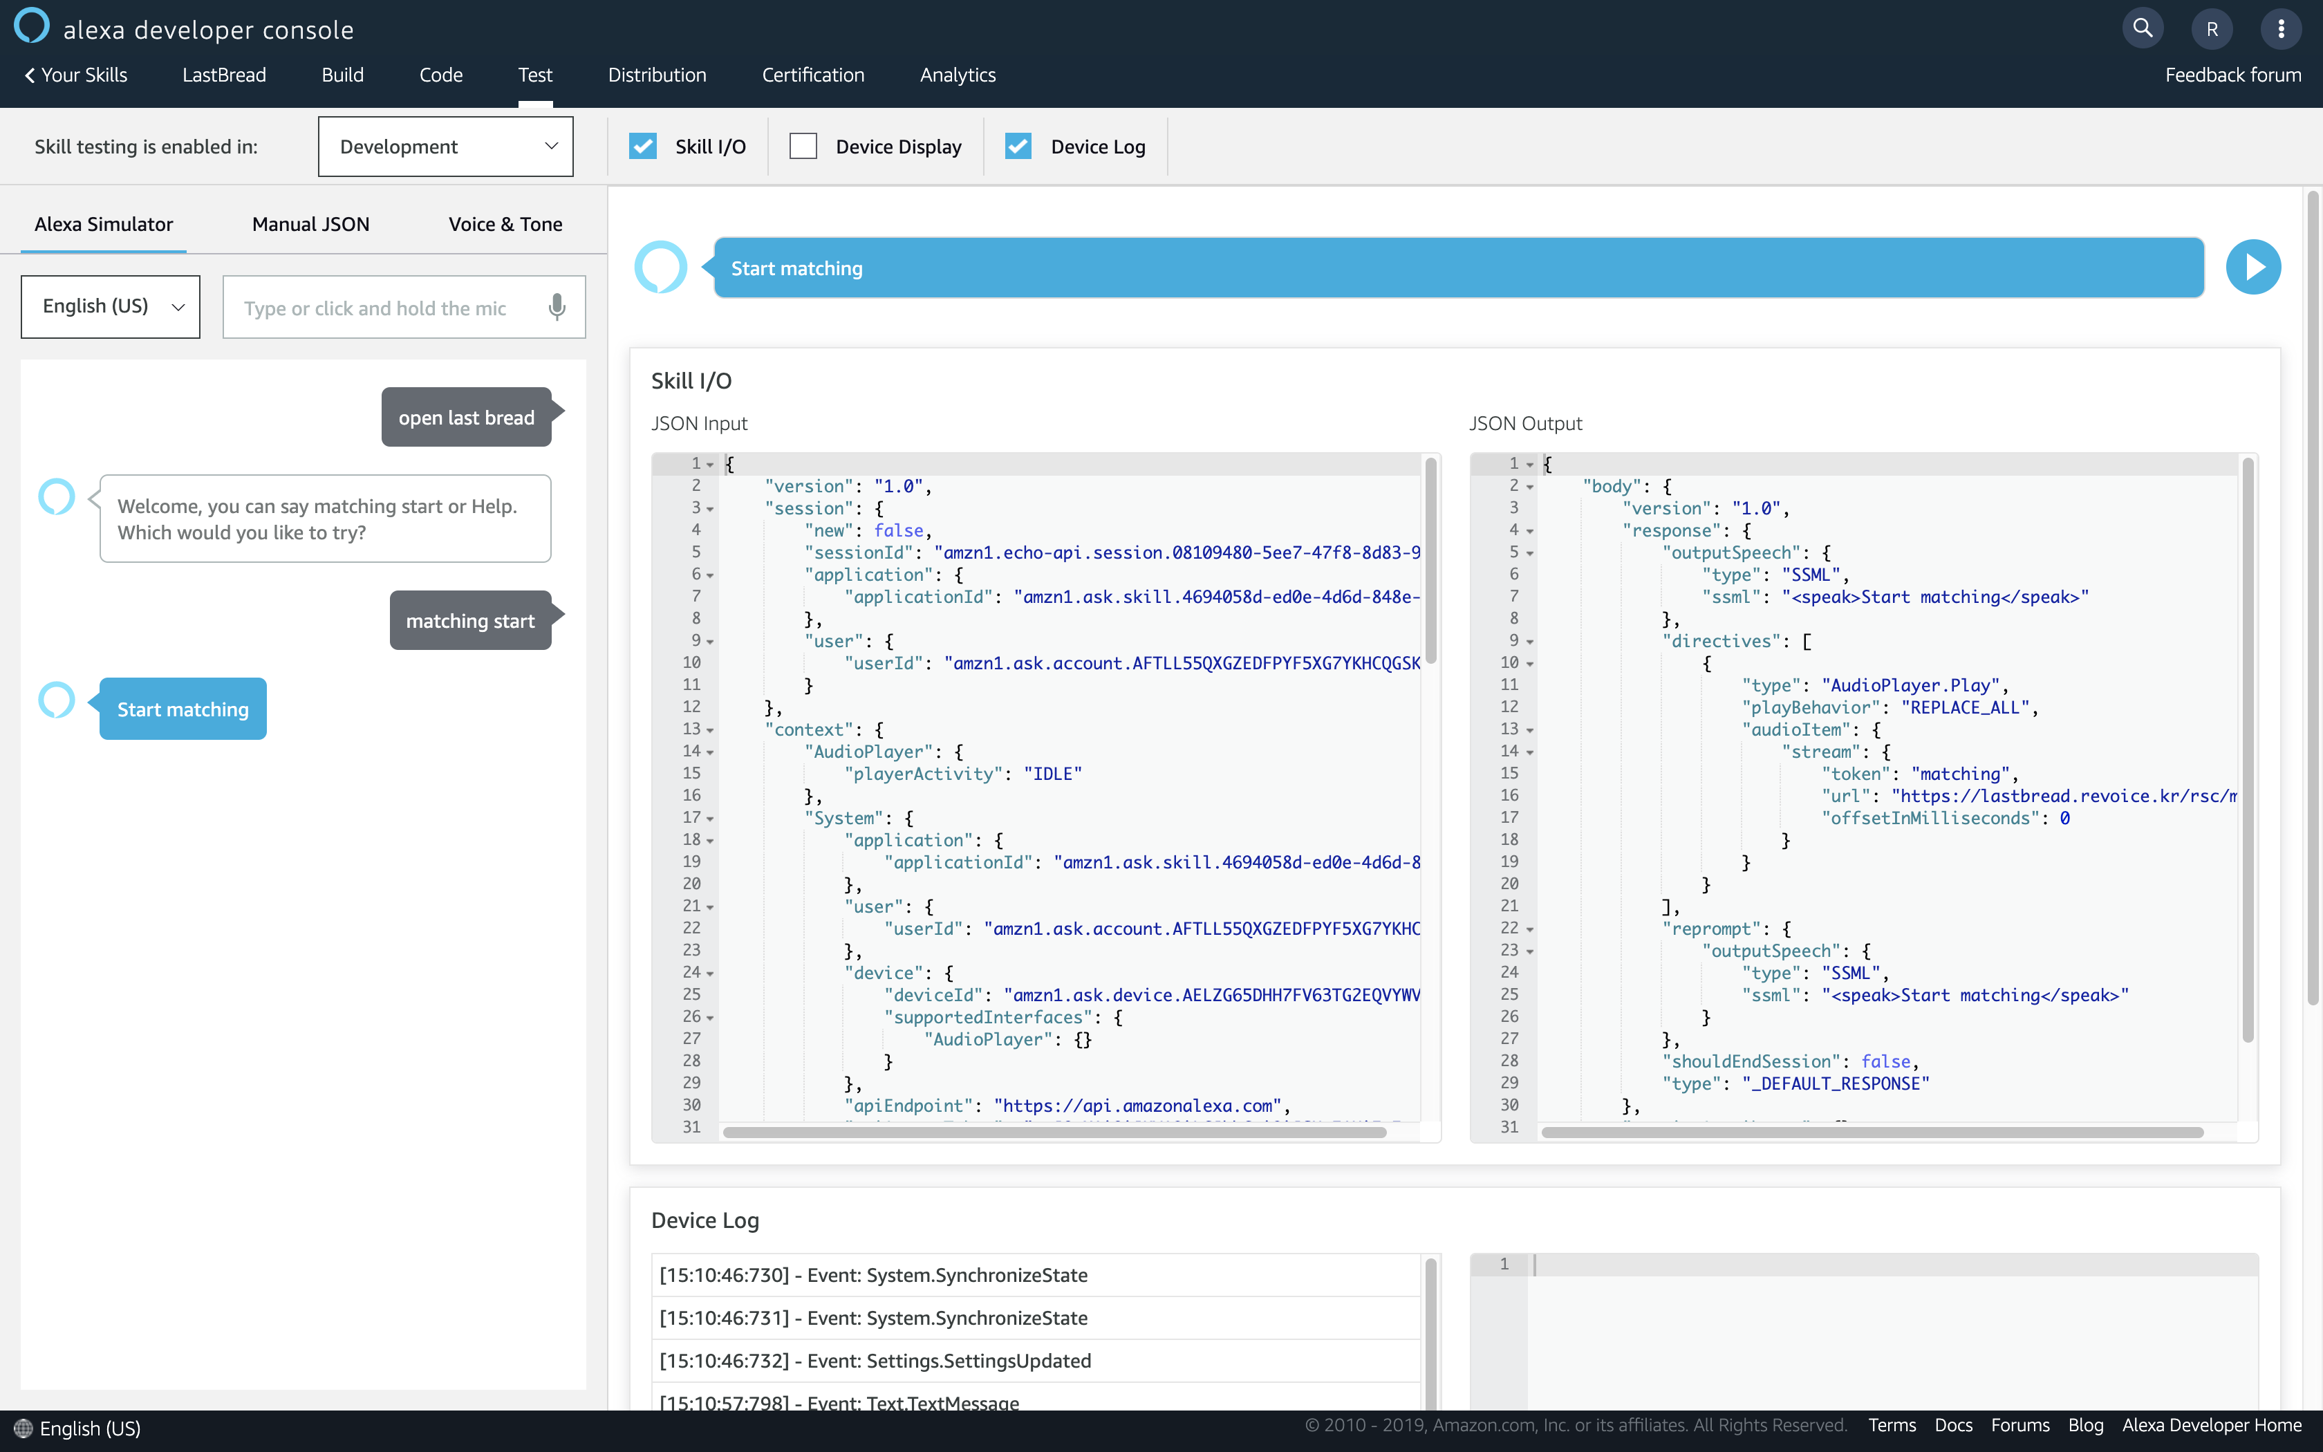
Task: Open the LastBread skill tab
Action: (x=224, y=75)
